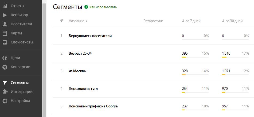
Task: Click the Интеграции puzzle icon
Action: [5, 92]
